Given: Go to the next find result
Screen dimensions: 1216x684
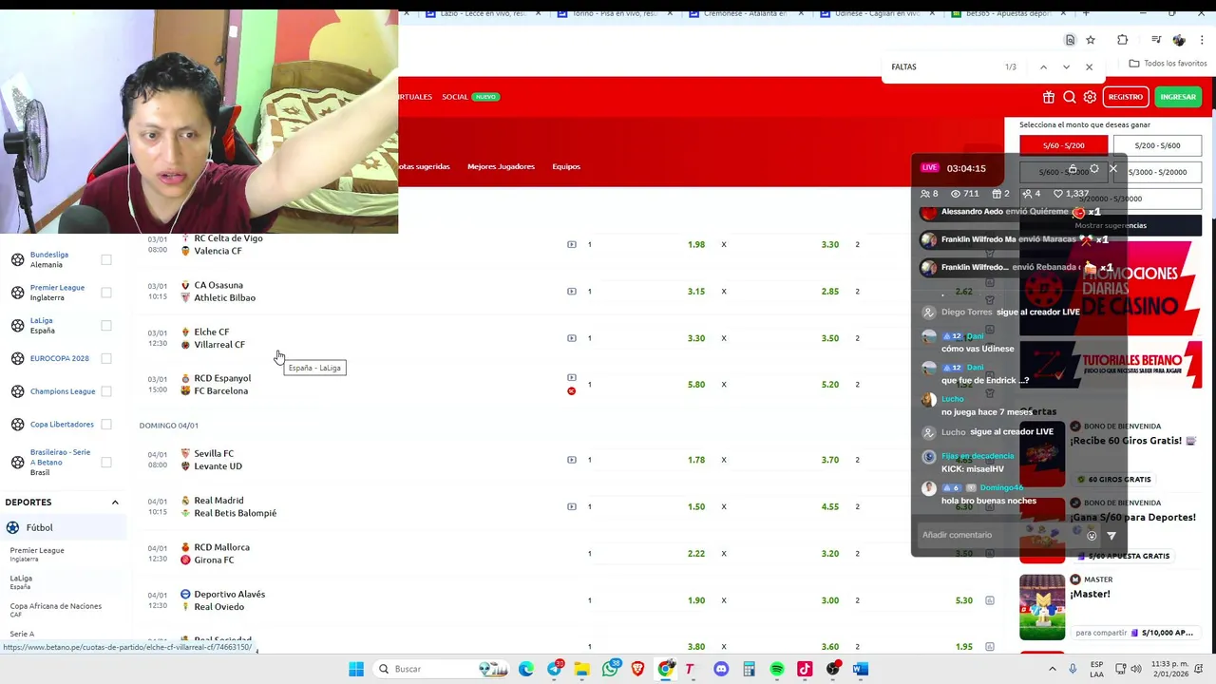Looking at the screenshot, I should click(x=1066, y=66).
